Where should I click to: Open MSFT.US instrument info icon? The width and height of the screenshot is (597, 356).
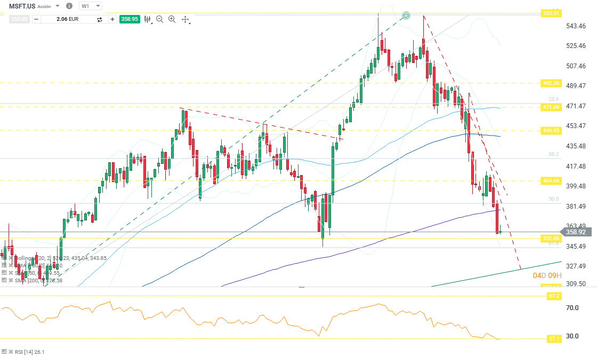pyautogui.click(x=69, y=6)
